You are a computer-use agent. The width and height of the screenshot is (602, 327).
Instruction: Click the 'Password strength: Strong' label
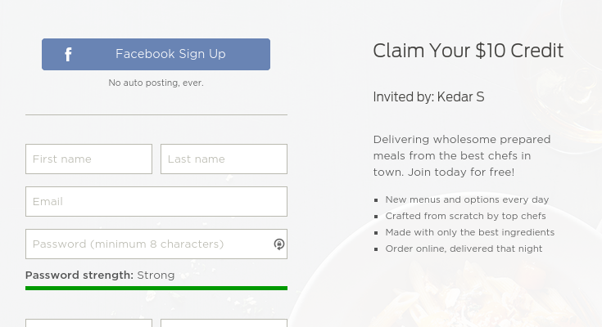(100, 275)
